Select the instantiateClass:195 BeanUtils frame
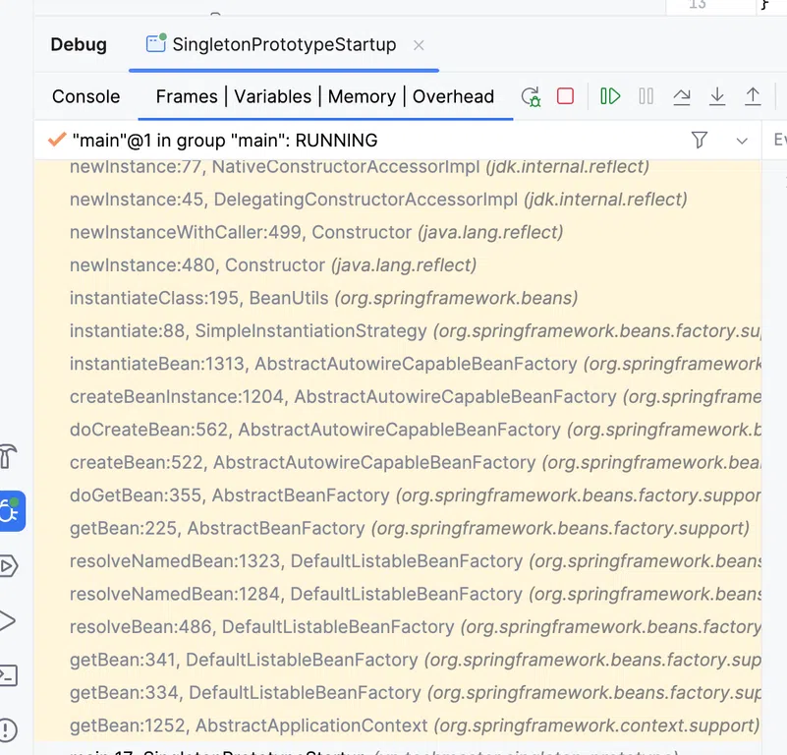The height and width of the screenshot is (755, 787). [x=323, y=298]
